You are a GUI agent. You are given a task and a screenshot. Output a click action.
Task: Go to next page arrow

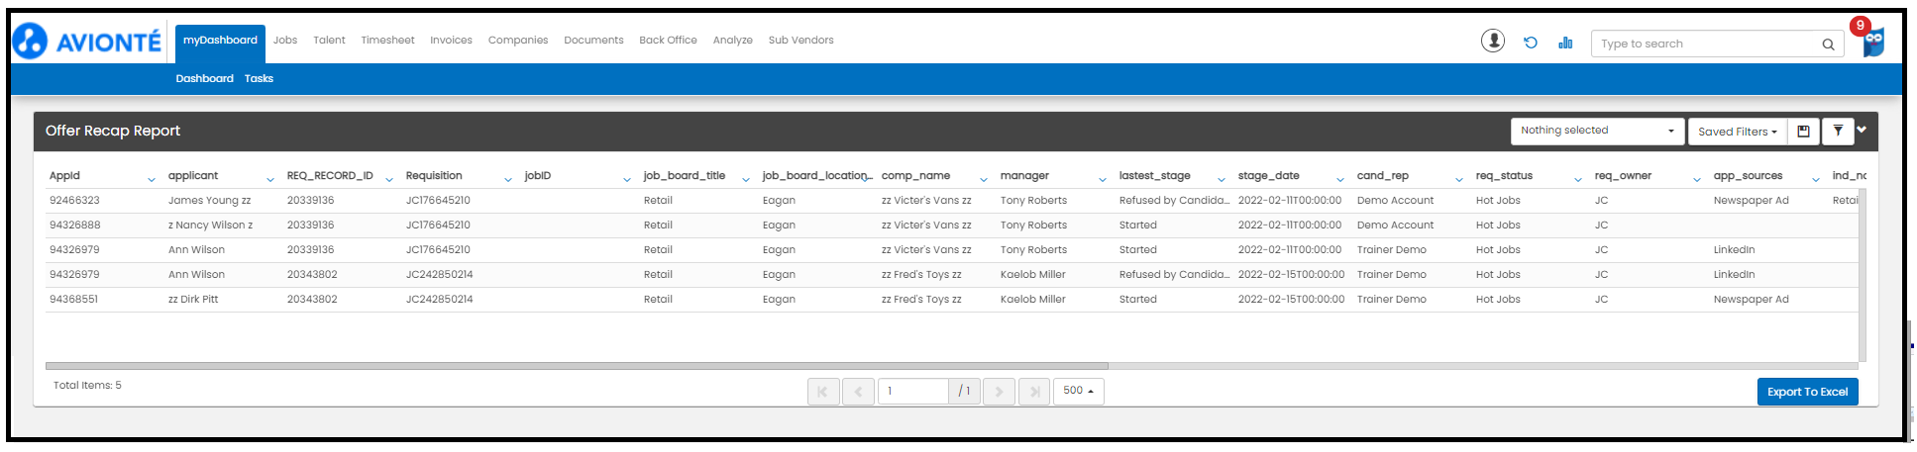click(x=999, y=392)
